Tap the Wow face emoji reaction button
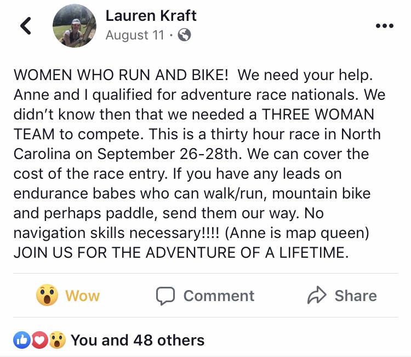Image resolution: width=411 pixels, height=357 pixels. point(47,296)
